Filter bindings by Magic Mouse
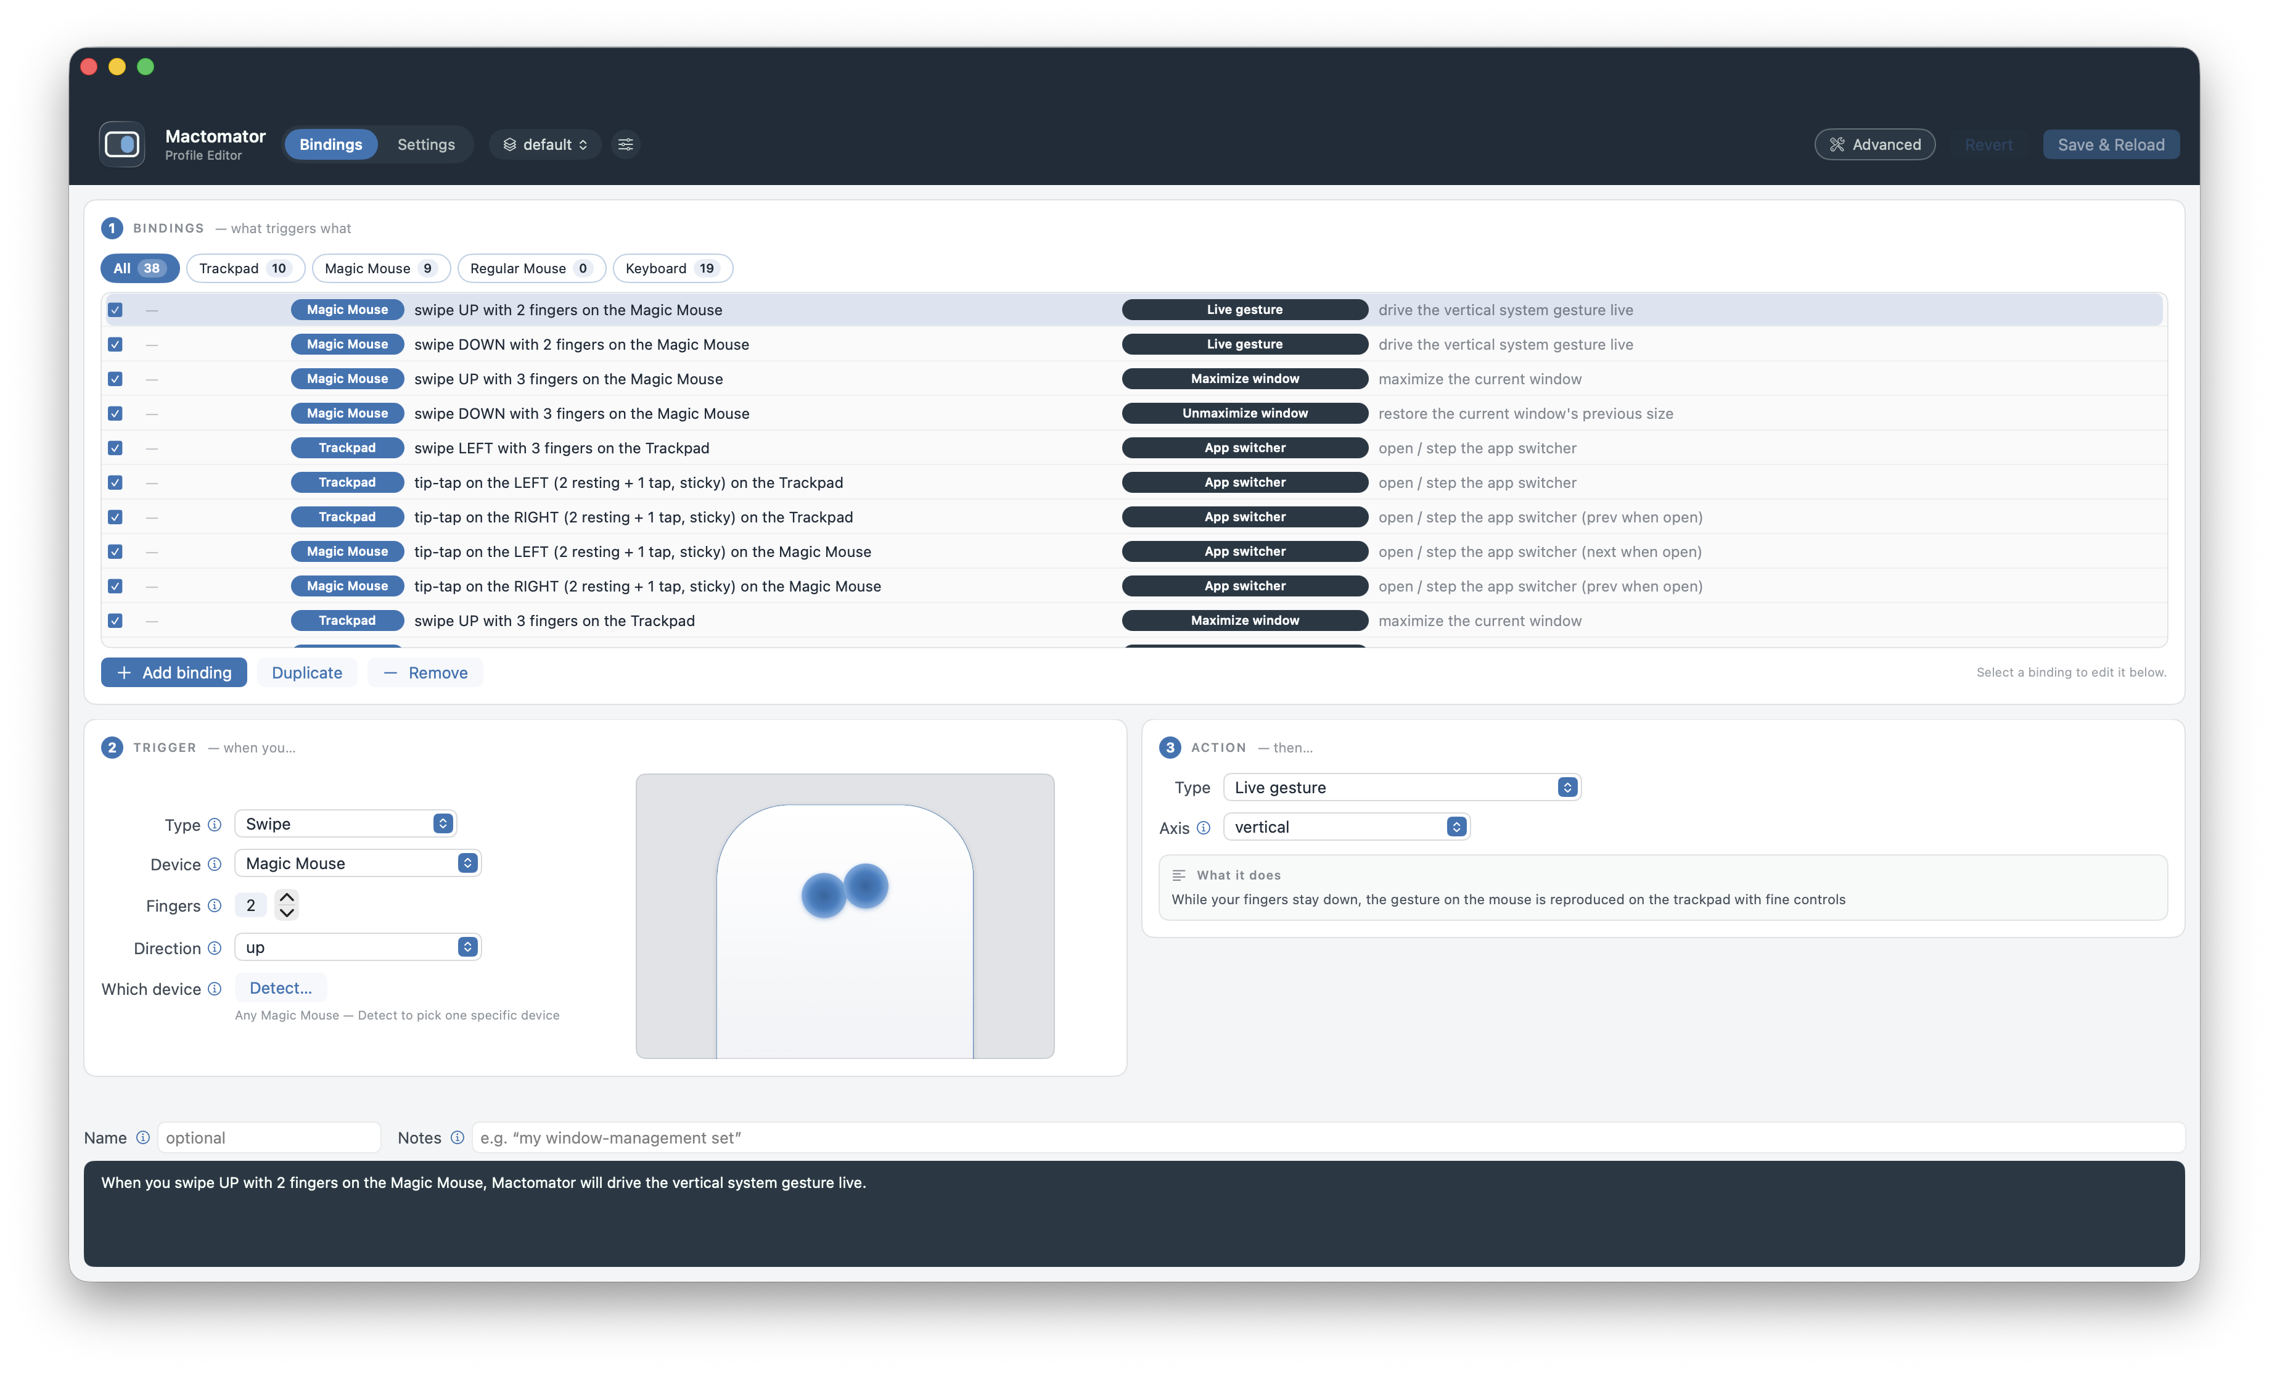Image resolution: width=2269 pixels, height=1373 pixels. (x=381, y=268)
